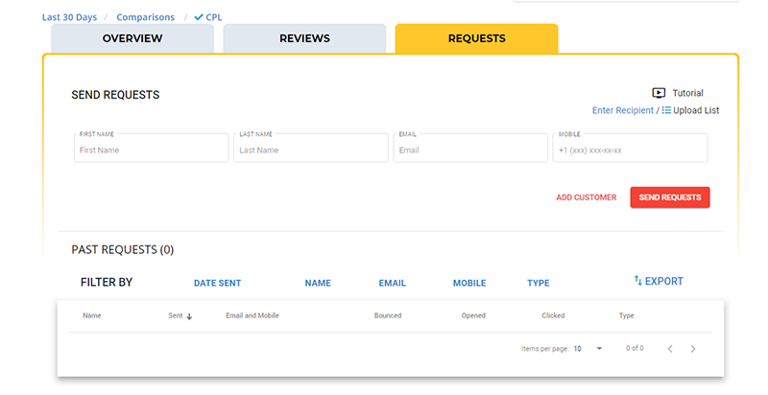The image size is (768, 395).
Task: Click the Tutorial video icon
Action: [659, 93]
